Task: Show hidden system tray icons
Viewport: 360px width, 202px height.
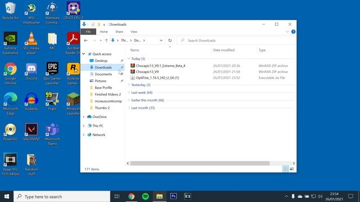Action: click(x=286, y=196)
